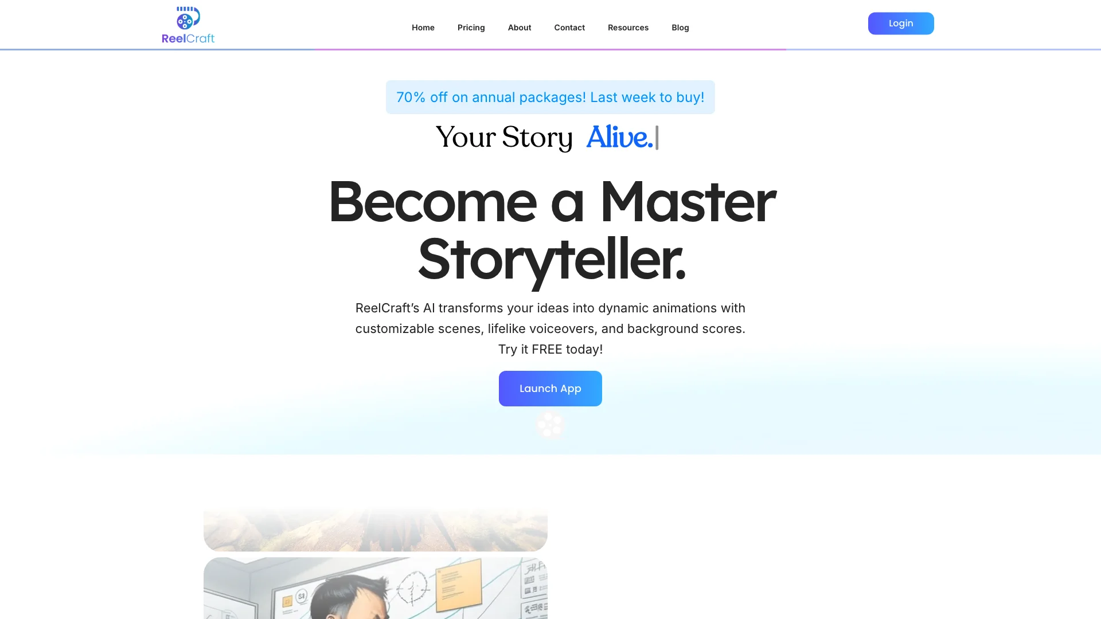1101x619 pixels.
Task: Expand the Blog navigation dropdown
Action: (x=680, y=27)
